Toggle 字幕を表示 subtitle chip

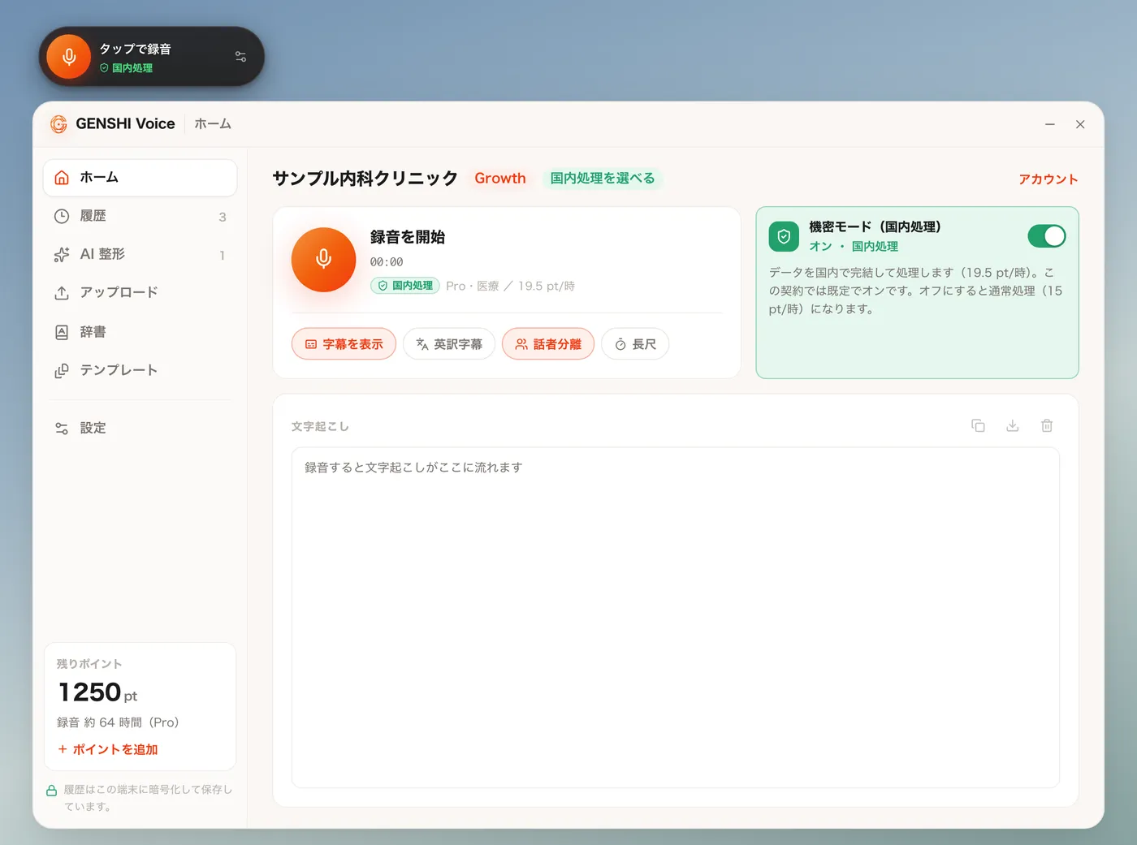click(x=344, y=344)
